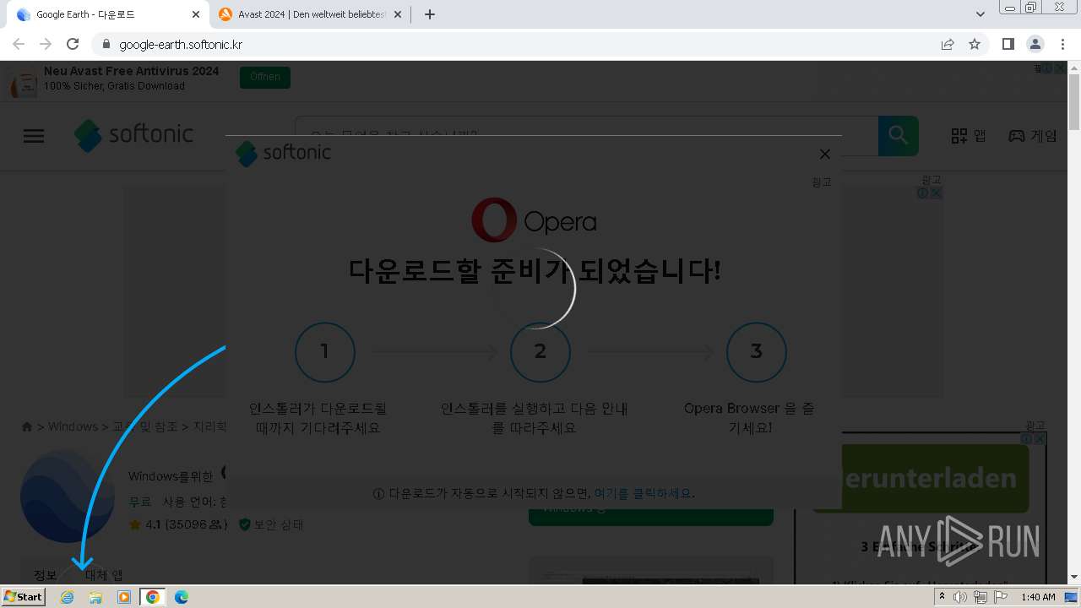1081x608 pixels.
Task: Close the Google Earth browser tab
Action: point(196,14)
